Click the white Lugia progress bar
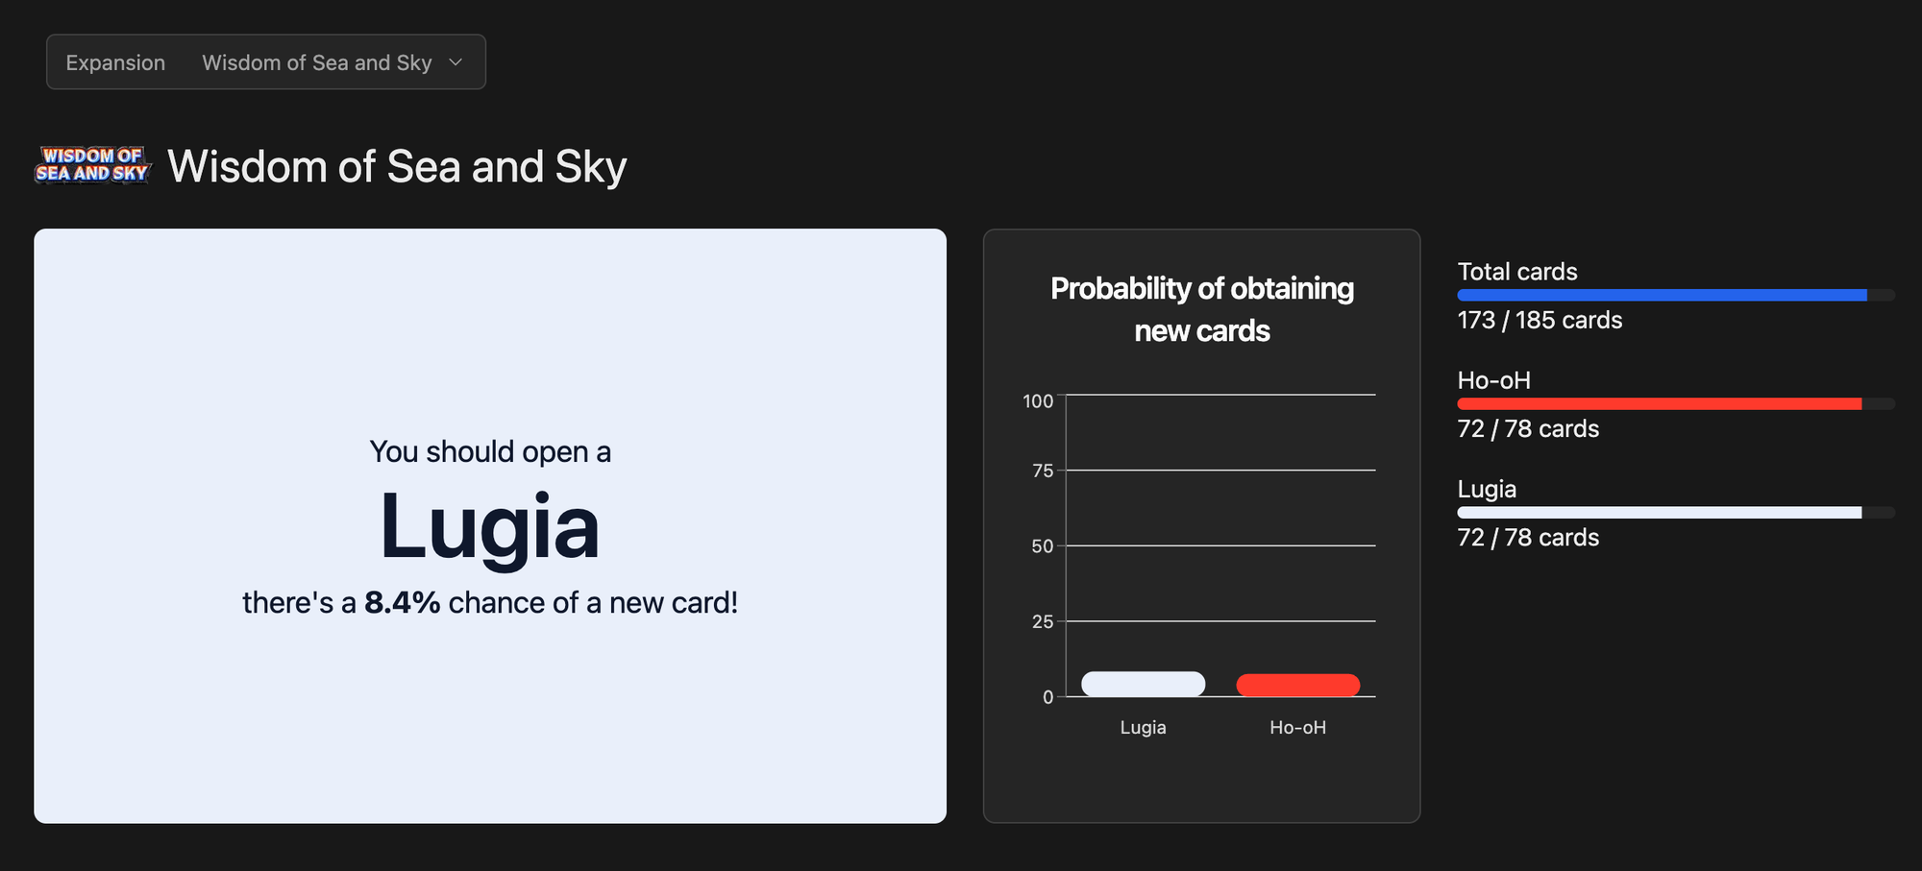This screenshot has height=871, width=1922. point(1659,513)
